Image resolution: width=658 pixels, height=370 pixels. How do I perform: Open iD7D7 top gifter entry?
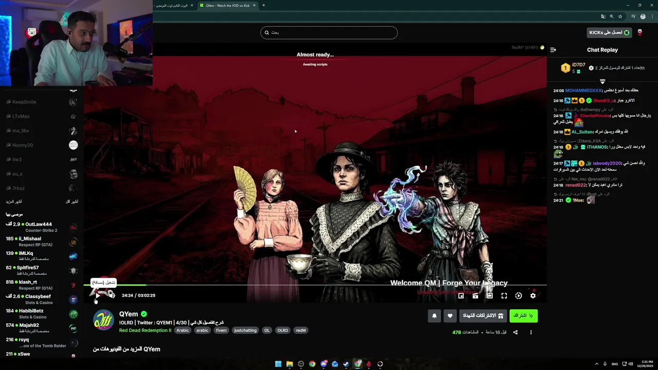[573, 68]
